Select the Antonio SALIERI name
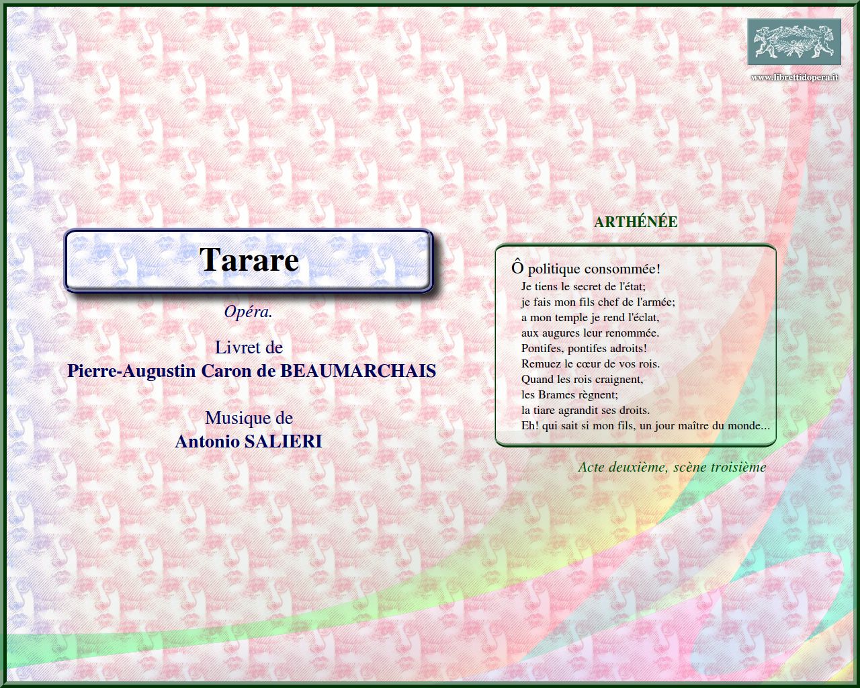 tap(249, 441)
